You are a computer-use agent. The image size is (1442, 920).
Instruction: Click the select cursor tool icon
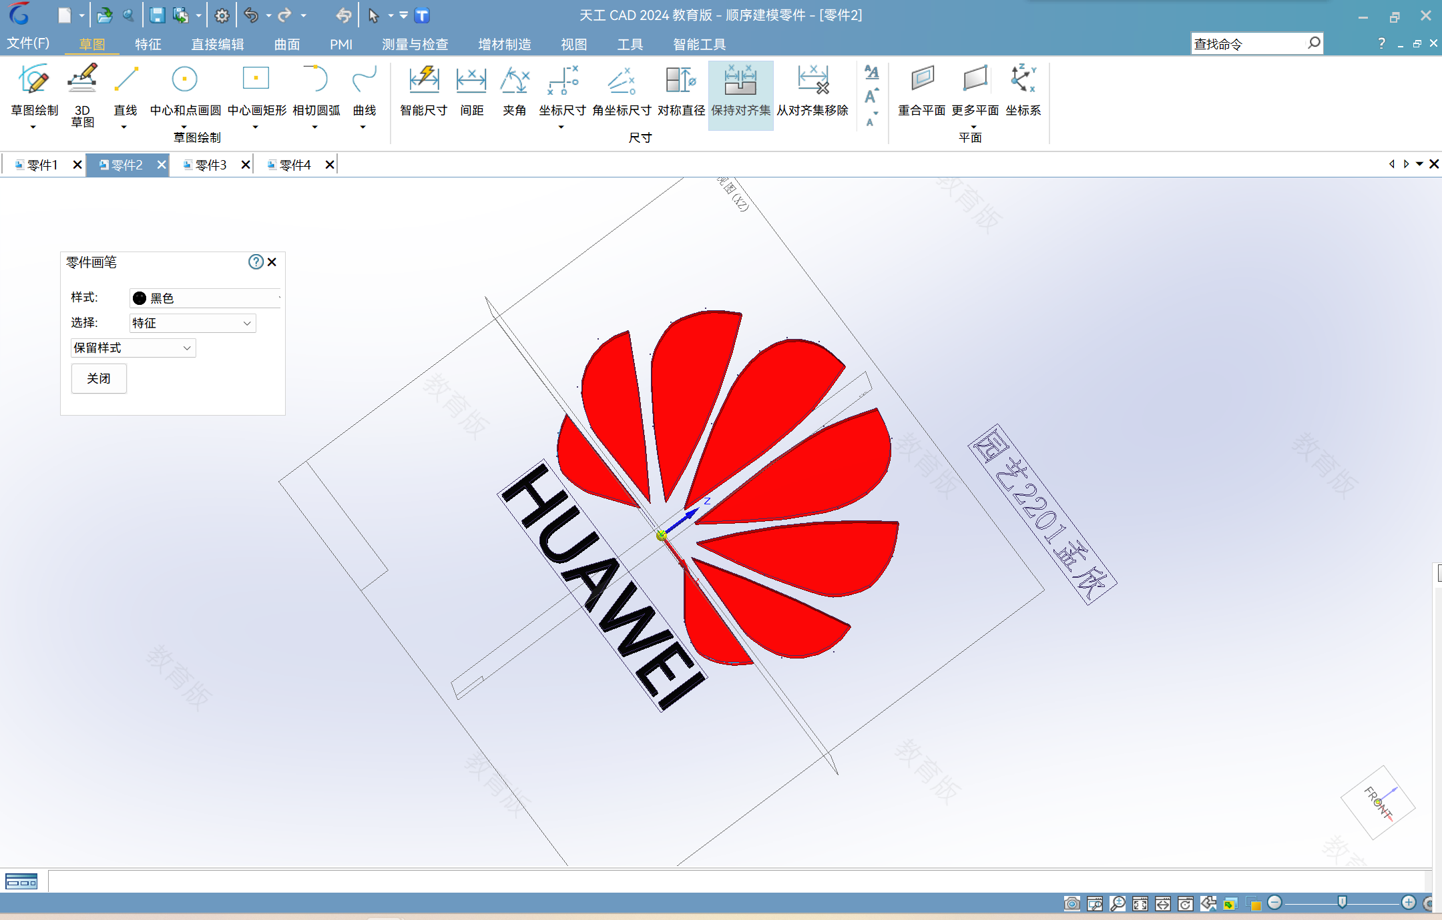(373, 15)
